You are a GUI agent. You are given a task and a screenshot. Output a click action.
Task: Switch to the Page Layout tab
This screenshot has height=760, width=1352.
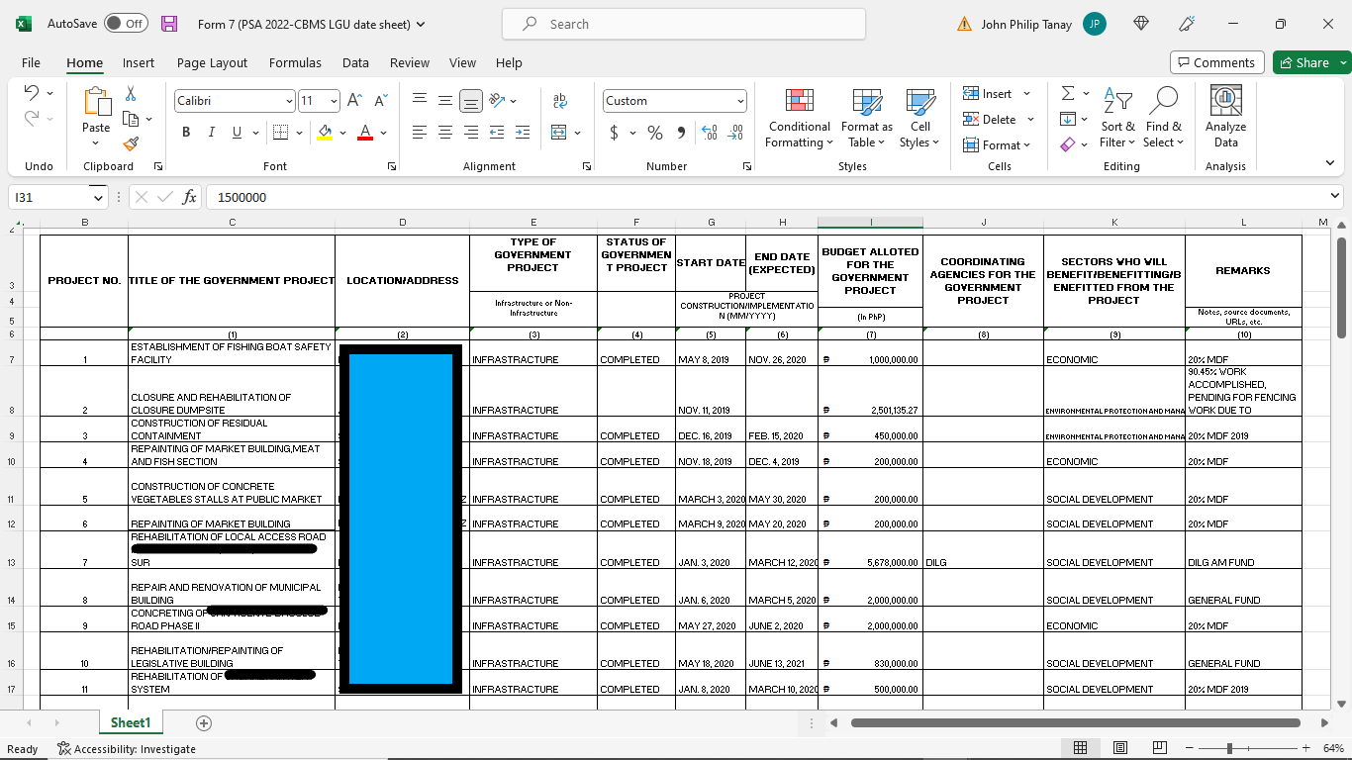[212, 62]
